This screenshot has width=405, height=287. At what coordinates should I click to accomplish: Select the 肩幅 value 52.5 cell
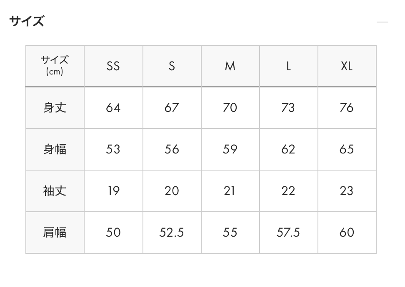(x=172, y=233)
